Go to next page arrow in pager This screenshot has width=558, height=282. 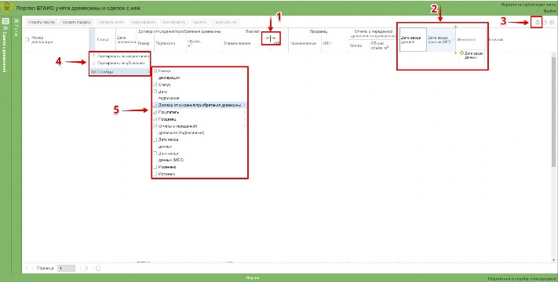point(86,269)
